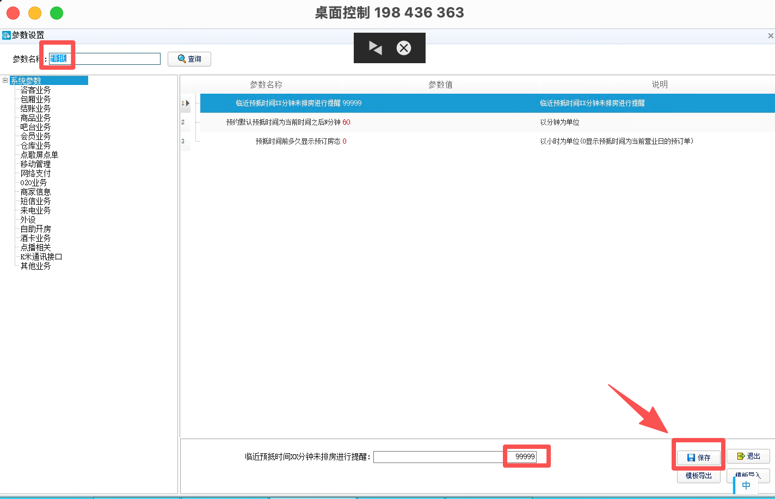This screenshot has width=775, height=499.
Task: Click the 中 input method indicator
Action: (746, 485)
